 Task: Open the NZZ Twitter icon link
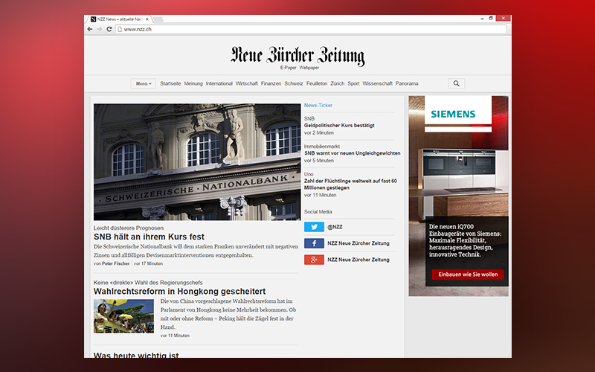[314, 227]
